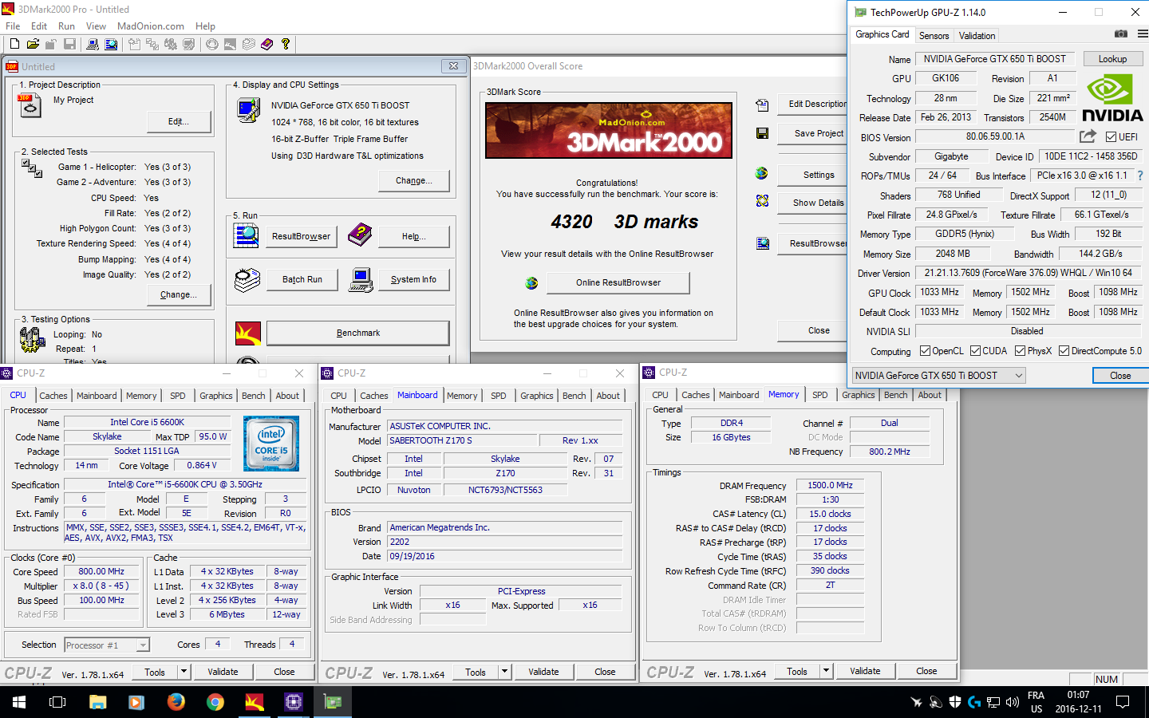Click the Bus Interface question mark icon
The width and height of the screenshot is (1149, 718).
point(1139,176)
